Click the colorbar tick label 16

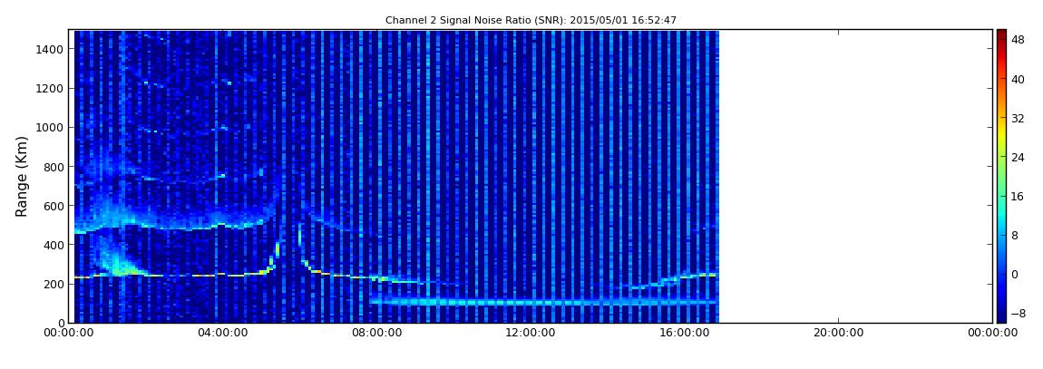tap(1018, 196)
